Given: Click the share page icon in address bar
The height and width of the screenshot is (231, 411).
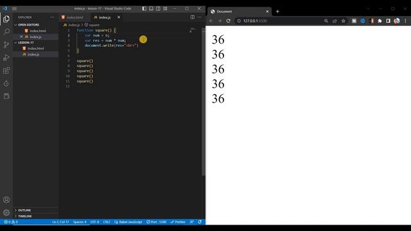Looking at the screenshot, I should pos(335,21).
